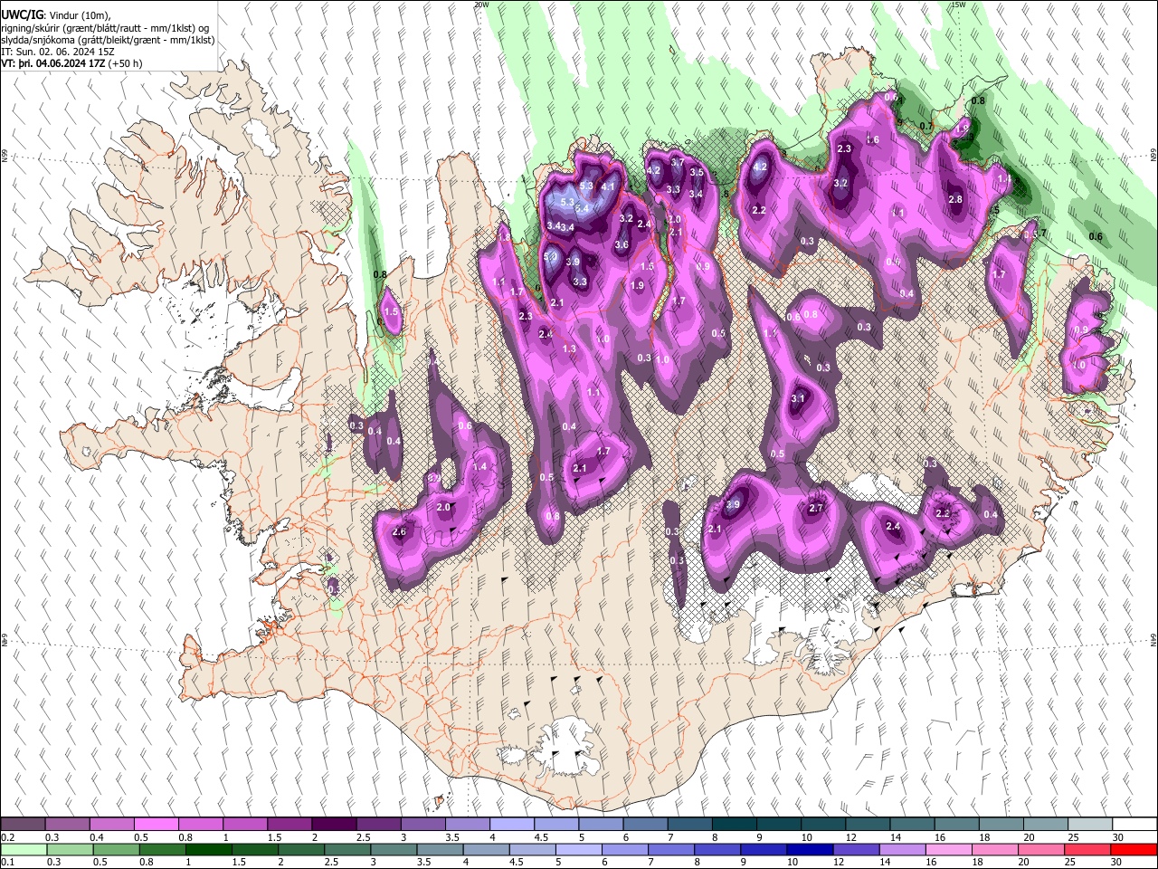Click the 16 swatch in the upper legend bar
Image resolution: width=1158 pixels, height=869 pixels.
click(955, 825)
